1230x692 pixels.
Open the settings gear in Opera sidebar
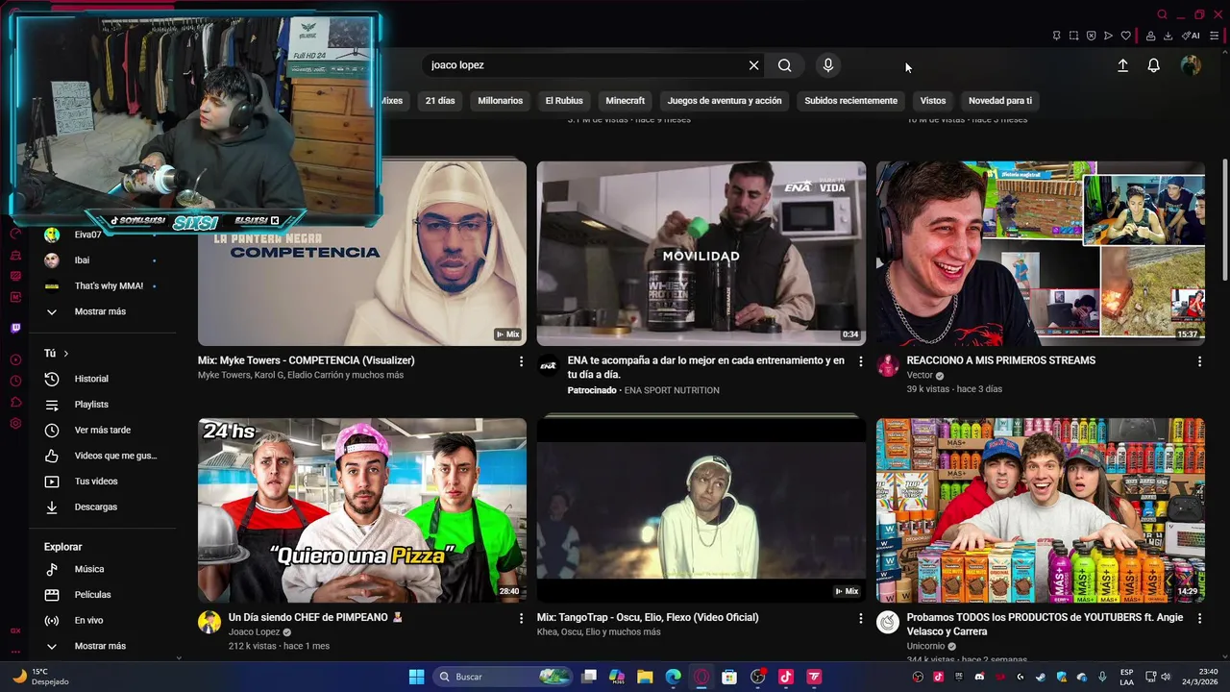15,423
